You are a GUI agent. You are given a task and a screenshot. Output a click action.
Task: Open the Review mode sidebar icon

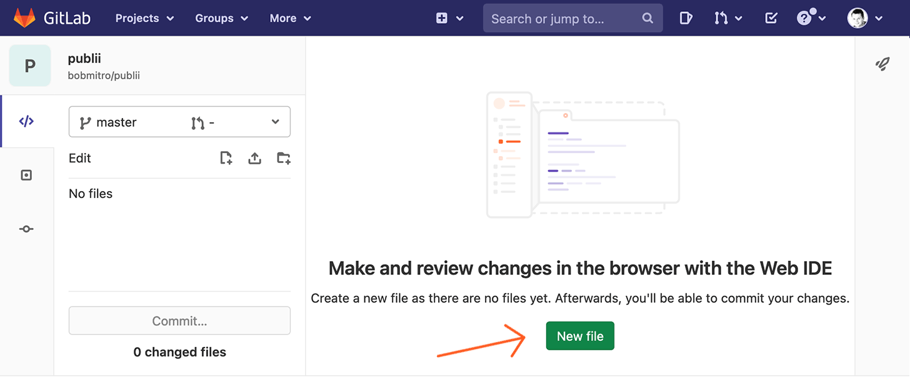[26, 175]
